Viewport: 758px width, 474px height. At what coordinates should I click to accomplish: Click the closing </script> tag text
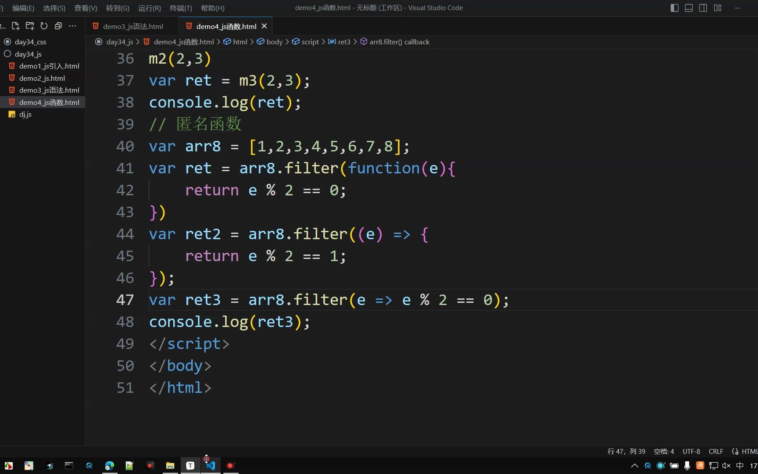(189, 344)
